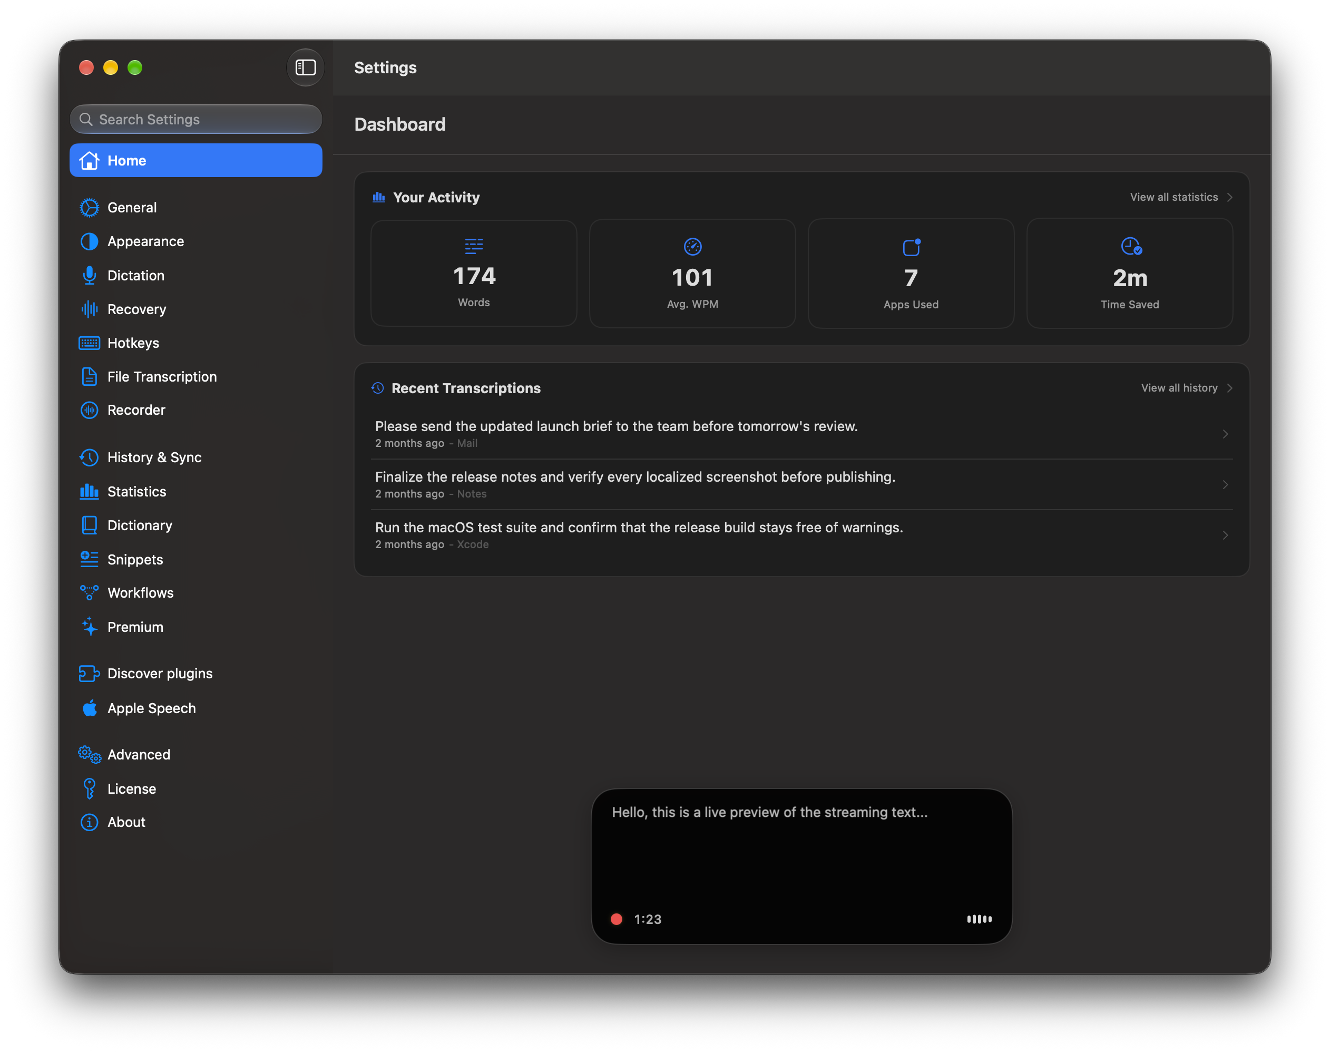
Task: Click View all history link
Action: click(x=1179, y=388)
